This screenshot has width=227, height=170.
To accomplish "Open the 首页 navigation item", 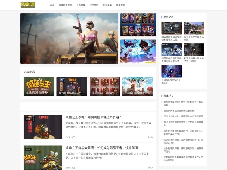I will click(52, 5).
